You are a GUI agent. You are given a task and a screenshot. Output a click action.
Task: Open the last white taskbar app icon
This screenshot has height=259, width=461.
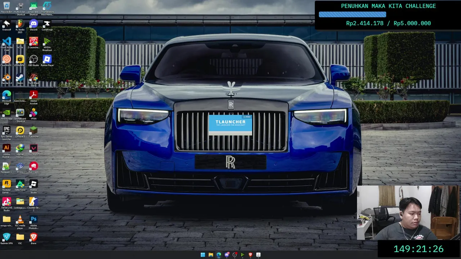coord(258,255)
